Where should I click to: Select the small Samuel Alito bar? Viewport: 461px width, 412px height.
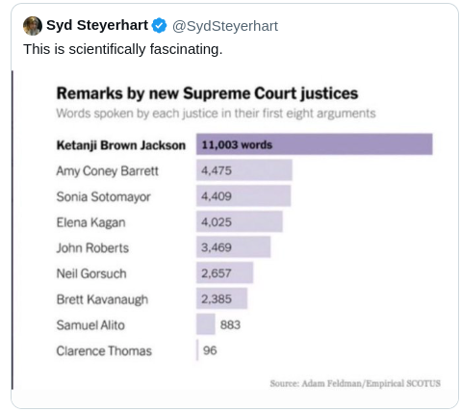pyautogui.click(x=206, y=324)
